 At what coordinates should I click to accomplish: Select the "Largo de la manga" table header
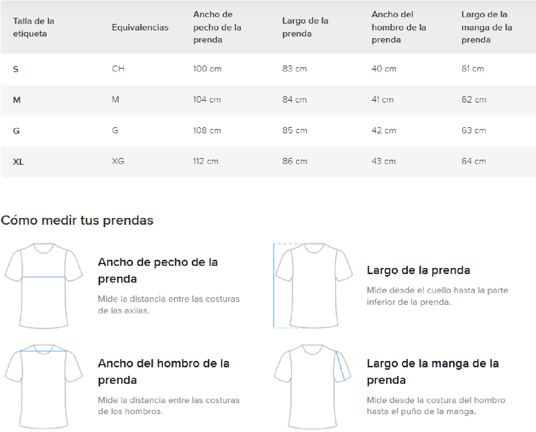(x=486, y=27)
